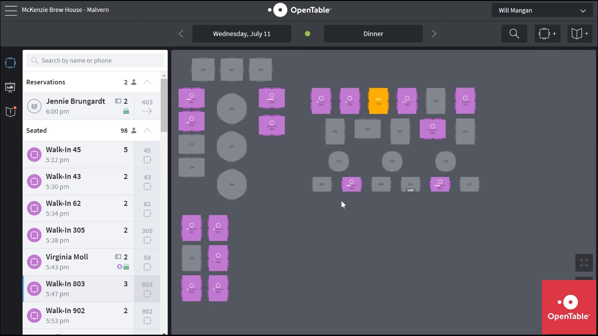This screenshot has height=336, width=598.
Task: Select occupied table 705 on floor plan
Action: [350, 101]
